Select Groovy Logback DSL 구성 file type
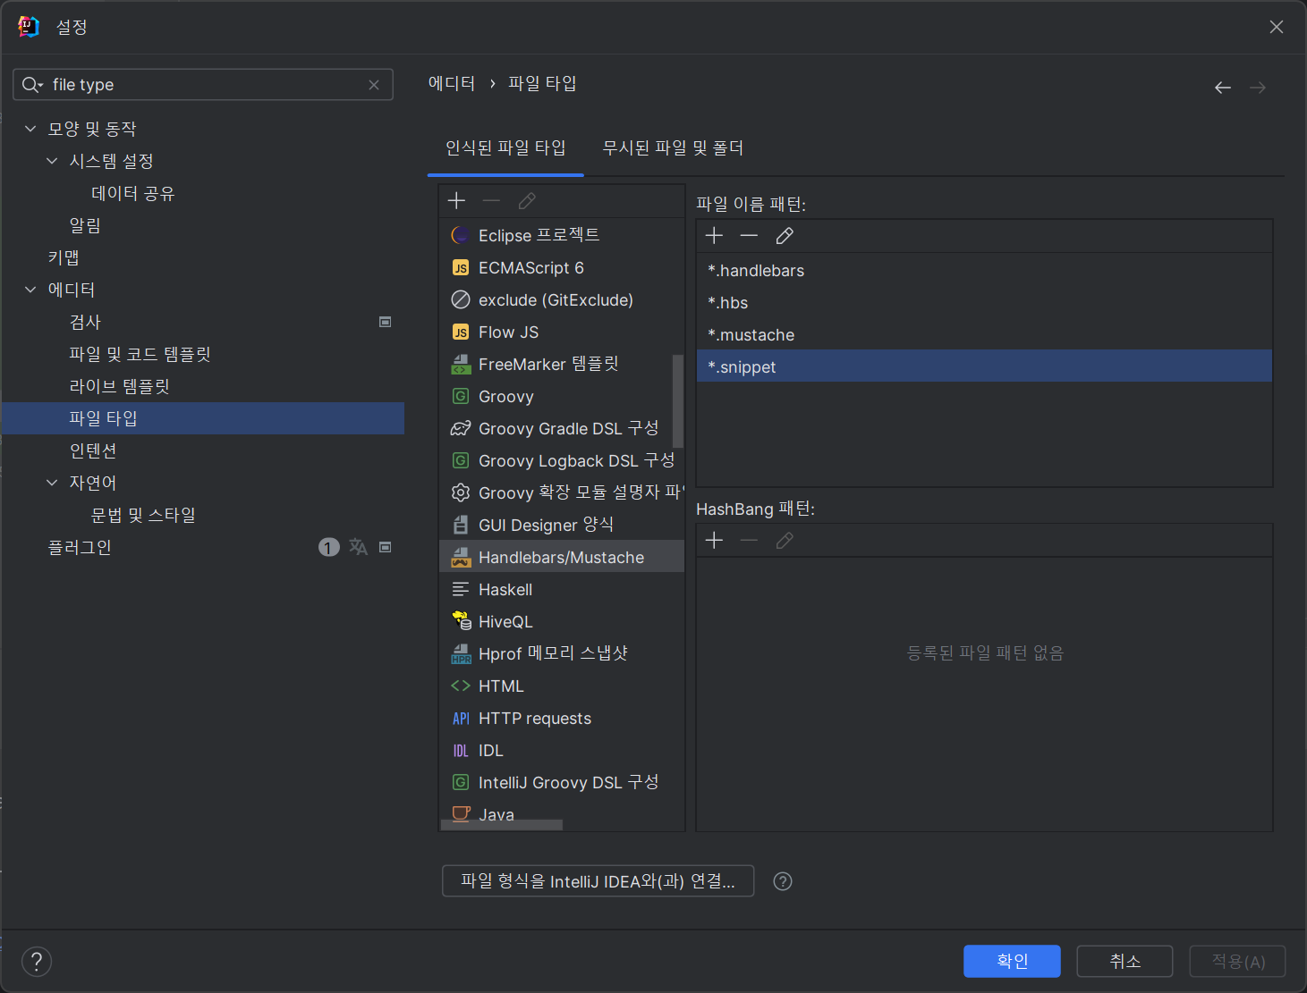This screenshot has height=993, width=1307. (562, 461)
